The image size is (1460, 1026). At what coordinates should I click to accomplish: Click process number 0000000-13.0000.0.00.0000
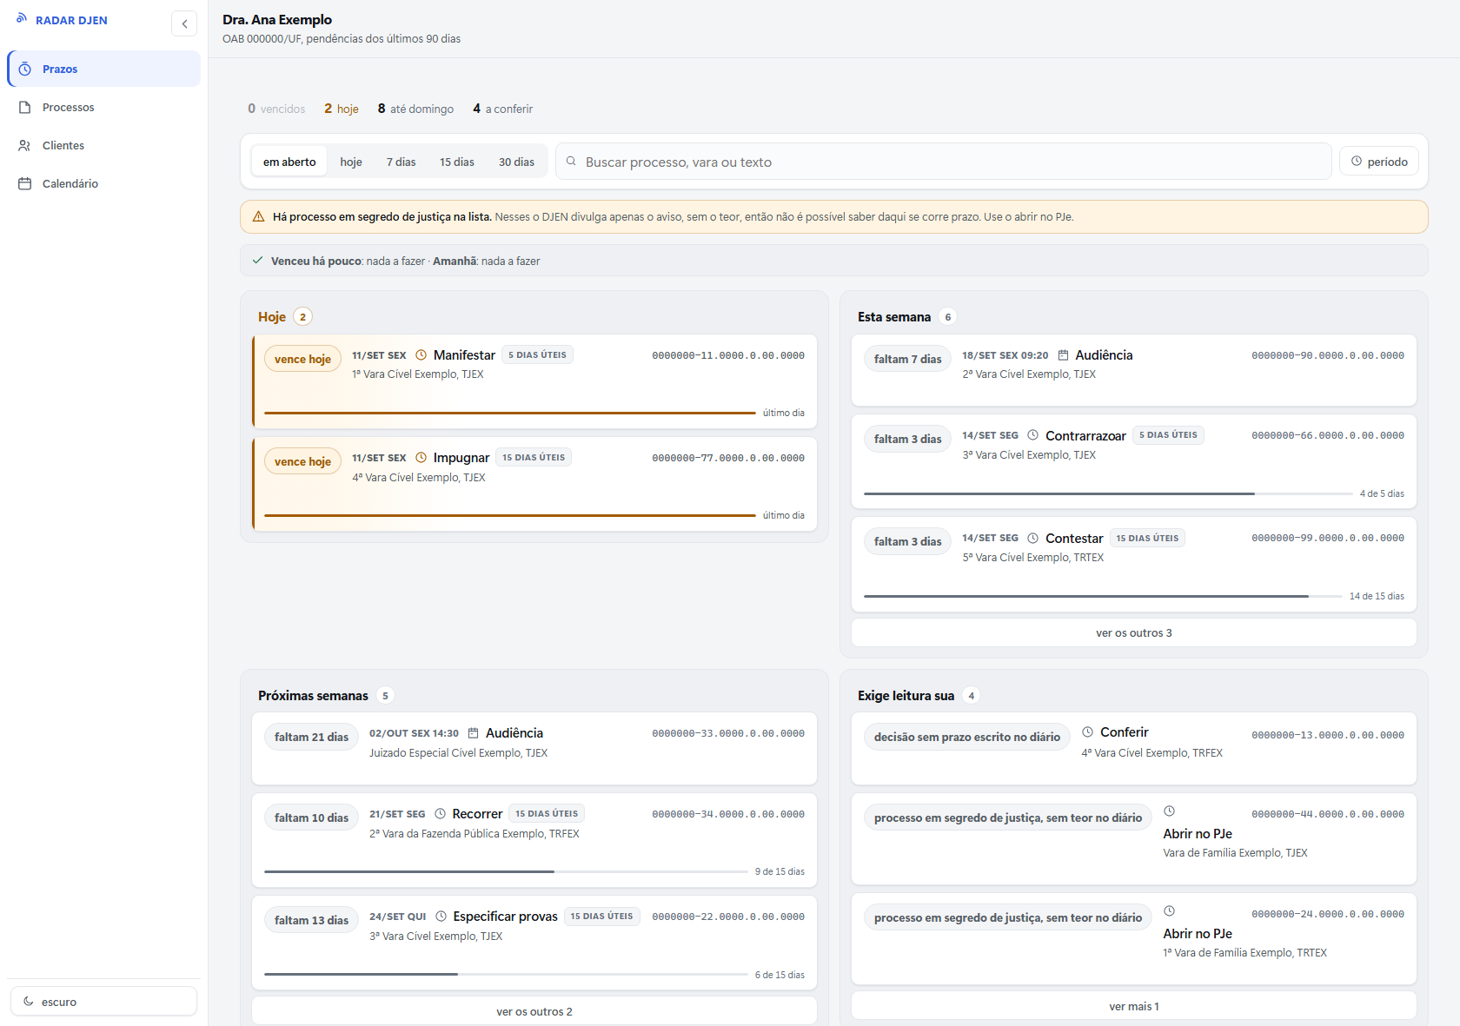pyautogui.click(x=1328, y=735)
